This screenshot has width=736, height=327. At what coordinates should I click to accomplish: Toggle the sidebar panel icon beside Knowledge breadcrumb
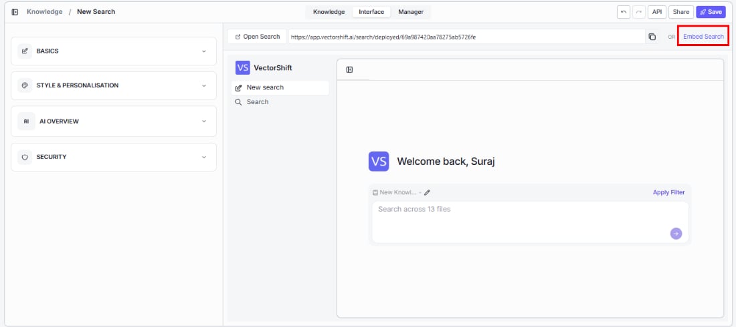15,12
